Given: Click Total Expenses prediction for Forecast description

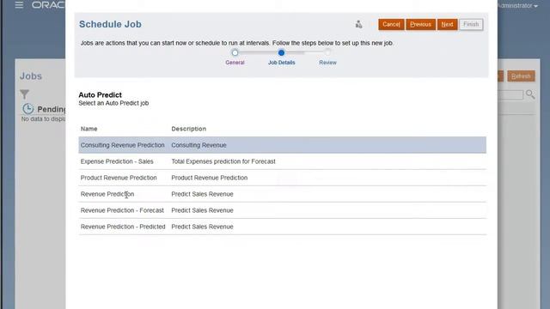Looking at the screenshot, I should pyautogui.click(x=223, y=161).
